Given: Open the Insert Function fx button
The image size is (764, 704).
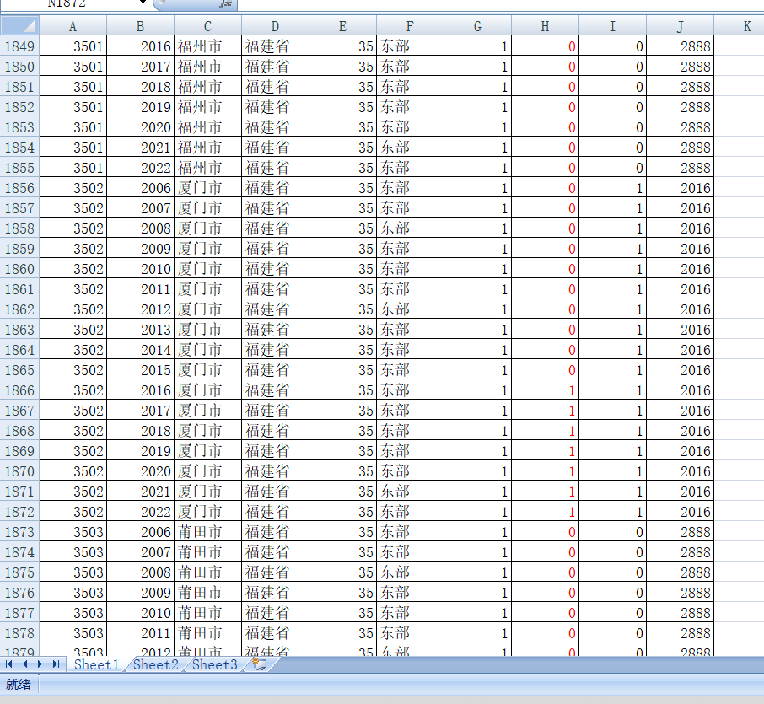Looking at the screenshot, I should [x=225, y=3].
